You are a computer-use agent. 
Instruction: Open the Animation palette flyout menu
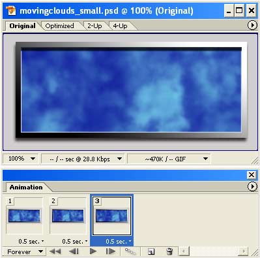click(x=252, y=187)
